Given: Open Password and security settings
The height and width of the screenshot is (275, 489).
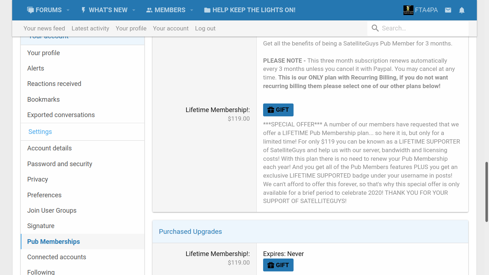Looking at the screenshot, I should [x=60, y=164].
